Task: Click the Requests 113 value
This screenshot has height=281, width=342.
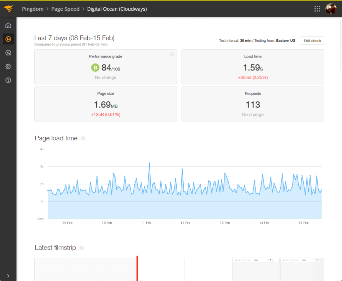Action: click(253, 105)
